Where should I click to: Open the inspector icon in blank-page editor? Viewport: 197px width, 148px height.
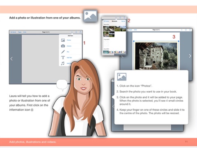pos(76,32)
